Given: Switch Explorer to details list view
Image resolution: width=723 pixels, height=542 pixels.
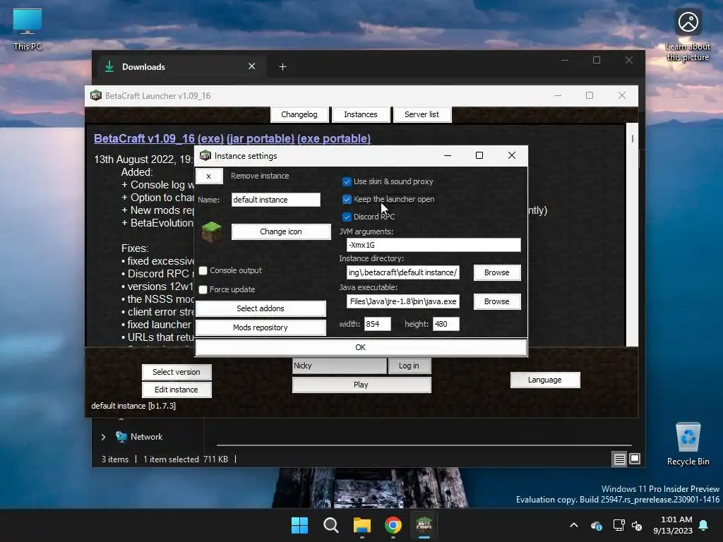Looking at the screenshot, I should pos(619,459).
